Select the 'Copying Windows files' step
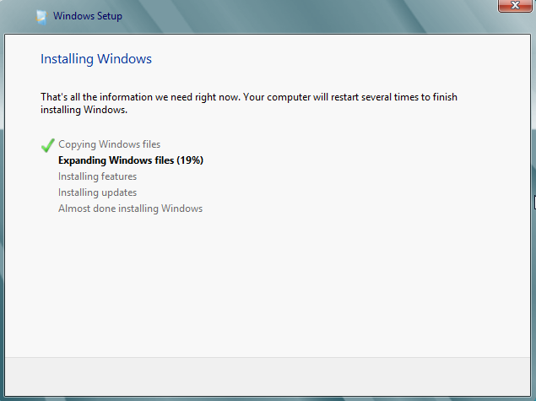Viewport: 536px width, 401px height. [110, 144]
